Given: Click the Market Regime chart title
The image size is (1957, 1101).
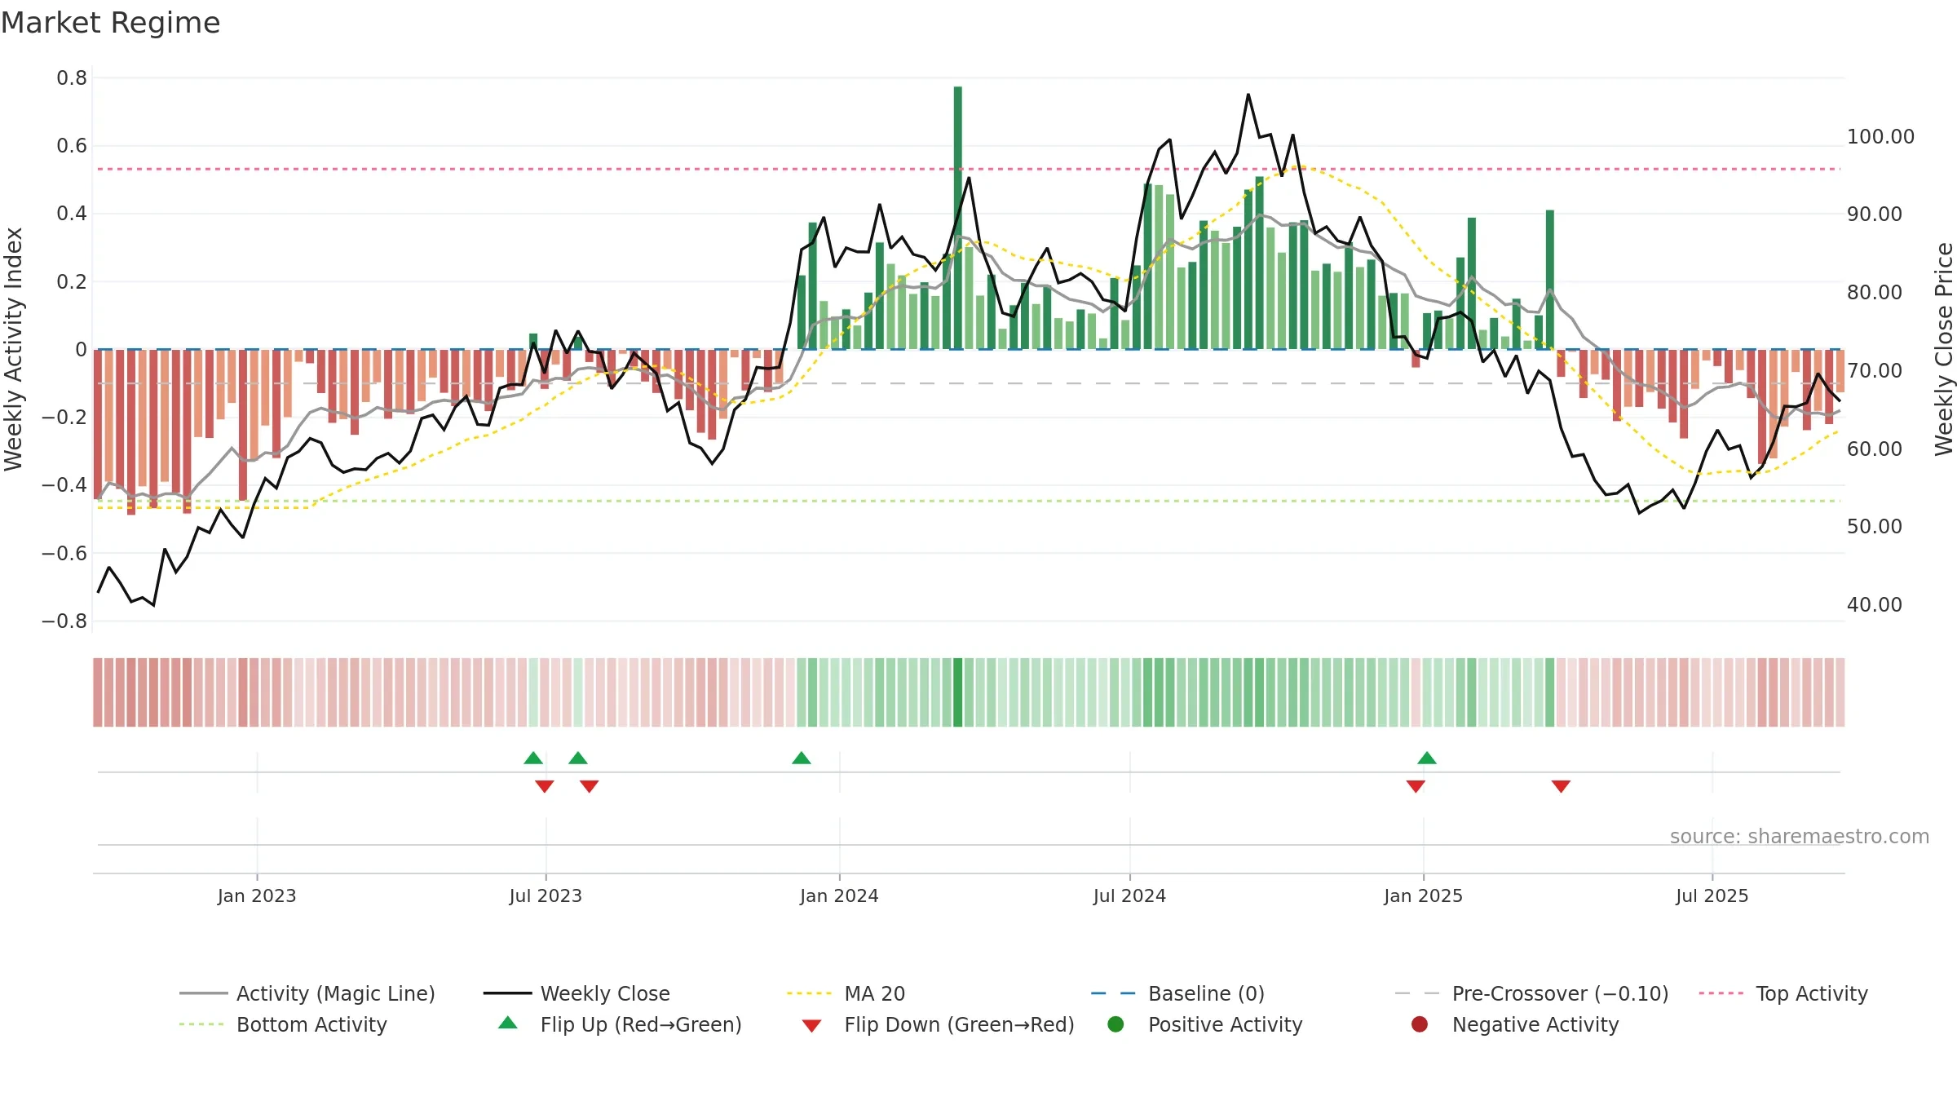Looking at the screenshot, I should tap(110, 23).
